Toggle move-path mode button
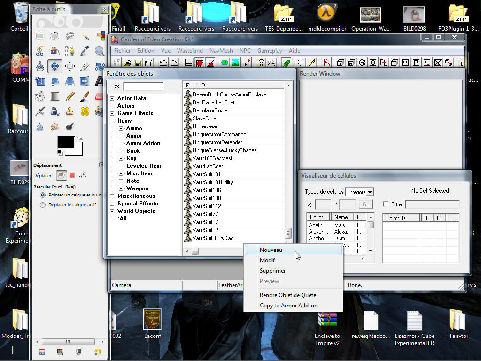Screen dimensions: 481x361 coord(83,175)
